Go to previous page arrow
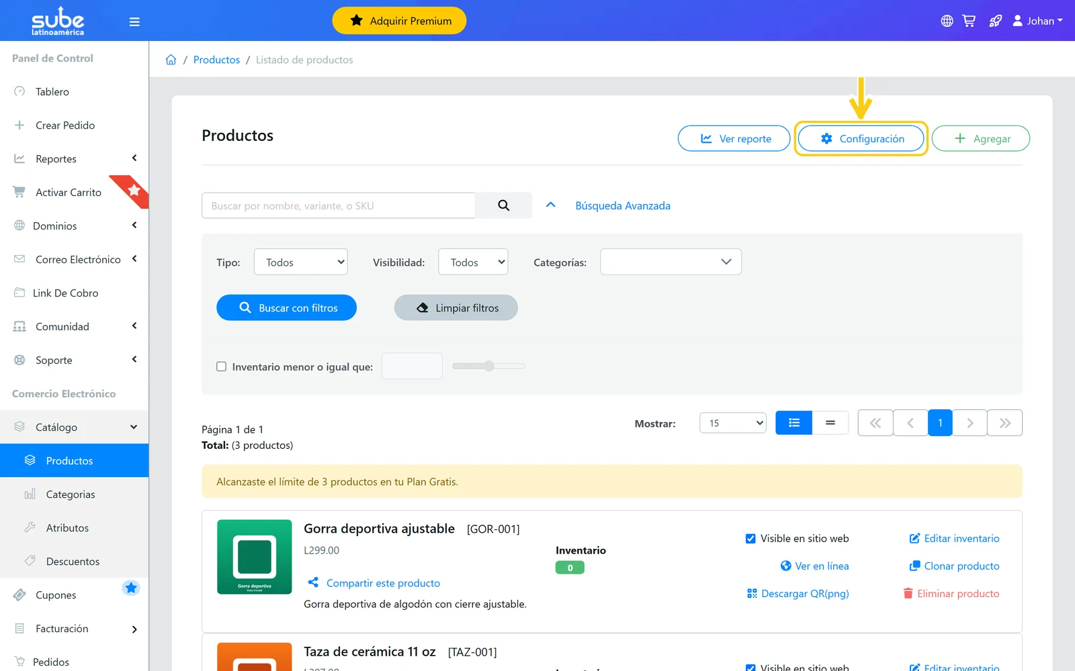 pos(910,423)
